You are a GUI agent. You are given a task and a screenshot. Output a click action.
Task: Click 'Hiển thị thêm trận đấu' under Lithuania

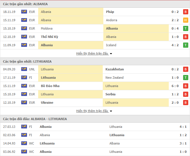[92, 111]
